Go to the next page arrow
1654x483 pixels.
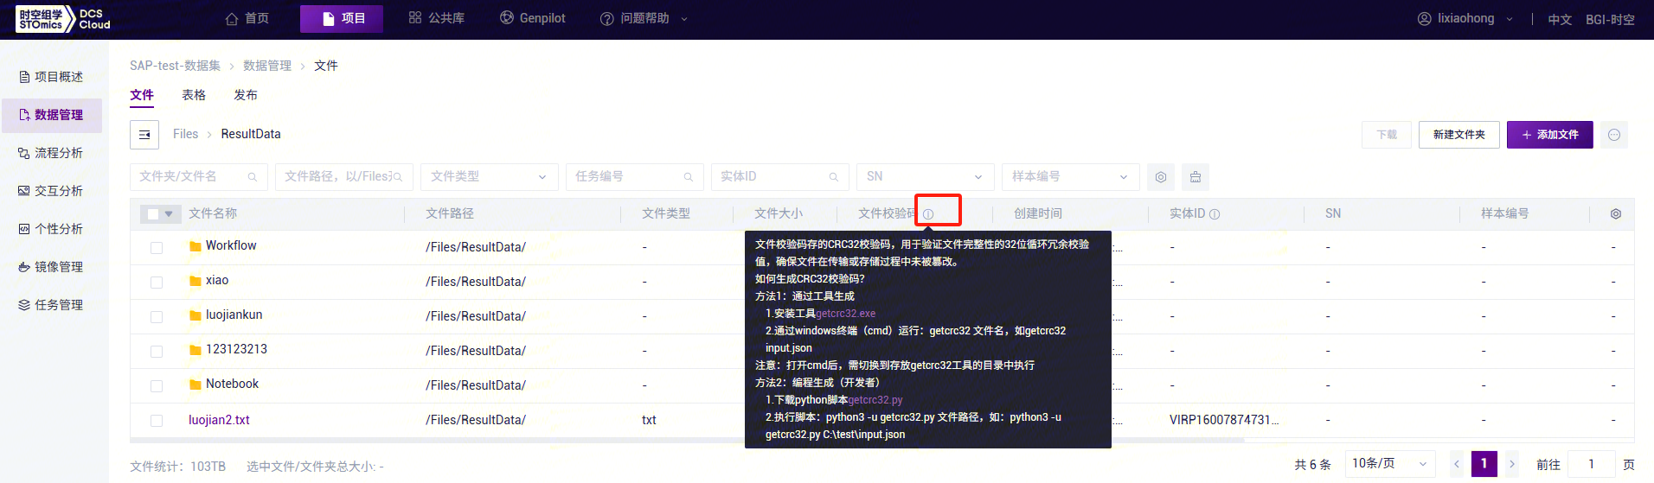(x=1512, y=464)
